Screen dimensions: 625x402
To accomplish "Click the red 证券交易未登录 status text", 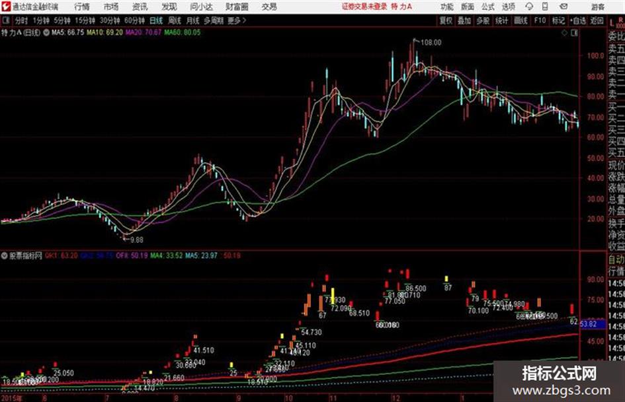I will 364,7.
